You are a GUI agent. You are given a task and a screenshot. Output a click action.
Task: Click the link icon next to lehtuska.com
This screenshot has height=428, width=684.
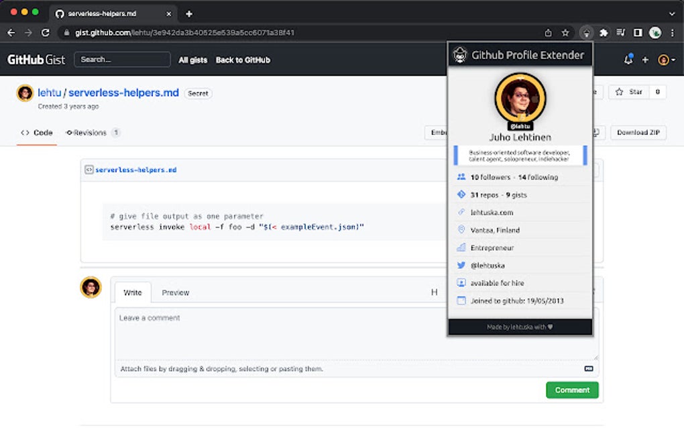[460, 212]
